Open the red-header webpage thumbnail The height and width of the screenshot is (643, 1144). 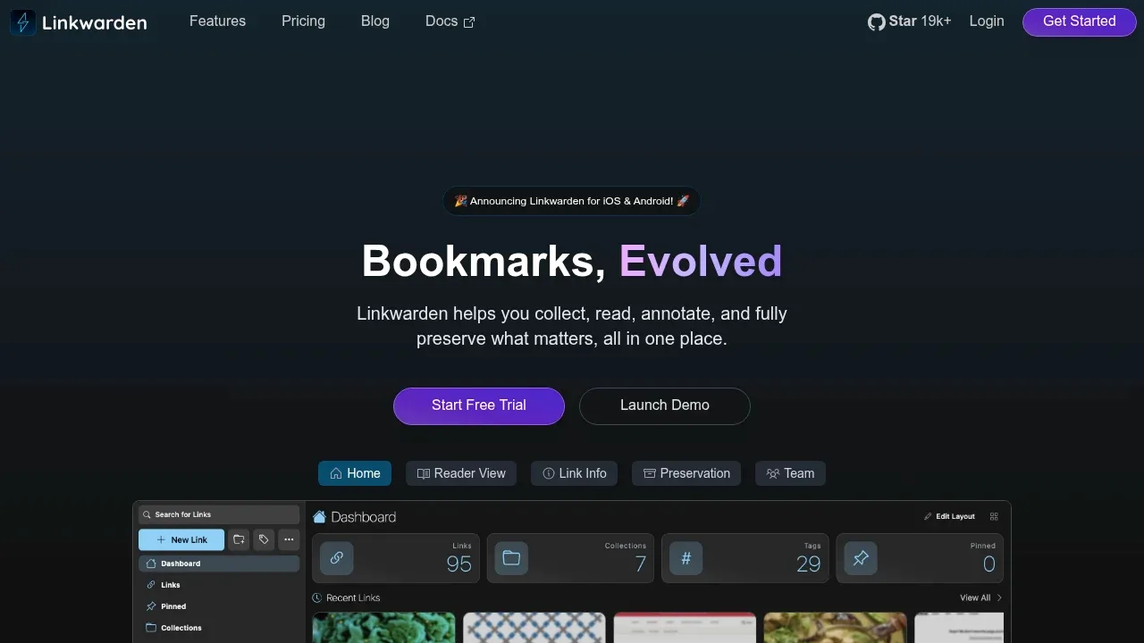(x=685, y=628)
